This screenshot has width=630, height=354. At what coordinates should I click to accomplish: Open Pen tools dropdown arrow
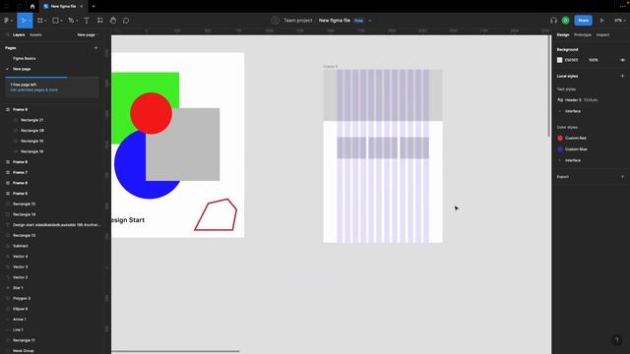[x=77, y=21]
